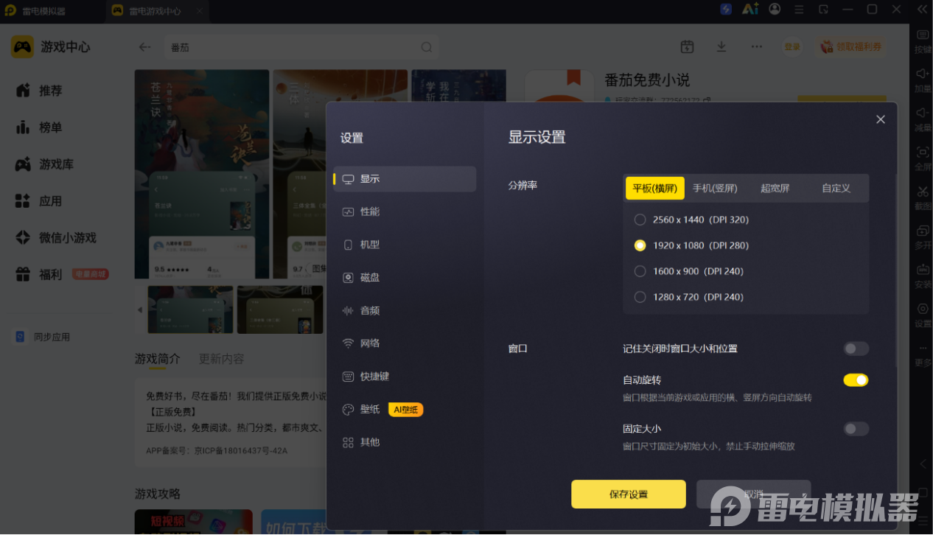
Task: Click 全屏 fullscreen tool
Action: (923, 158)
